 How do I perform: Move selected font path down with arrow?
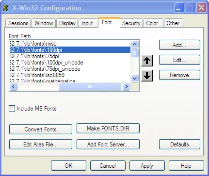[147, 76]
